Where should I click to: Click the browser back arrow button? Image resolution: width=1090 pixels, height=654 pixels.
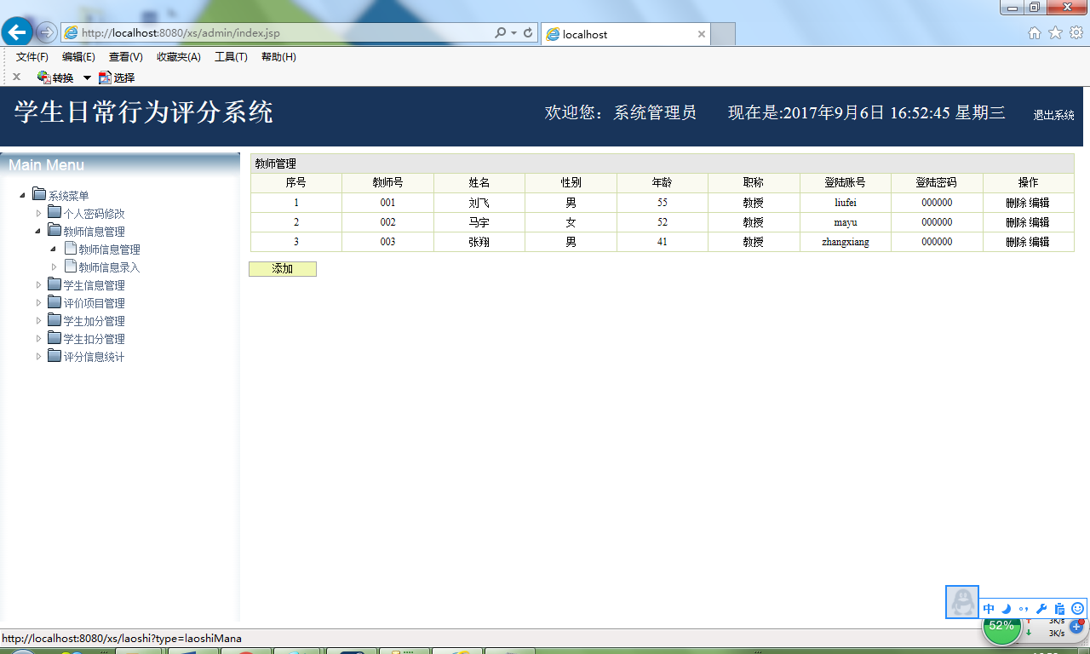tap(17, 32)
